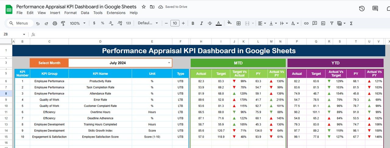
Task: Select the Overtime Hours cell
Action: tap(100, 112)
